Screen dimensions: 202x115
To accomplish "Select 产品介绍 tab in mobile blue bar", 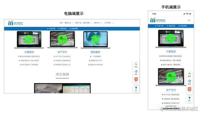I will pos(159,26).
